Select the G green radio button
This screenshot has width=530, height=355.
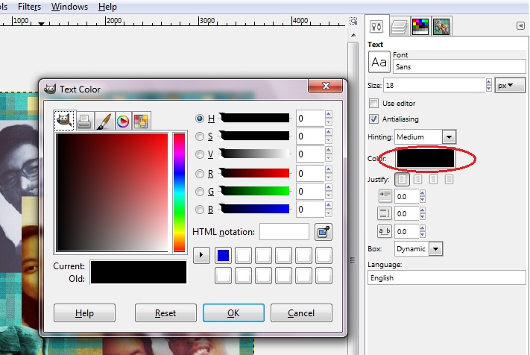[200, 192]
